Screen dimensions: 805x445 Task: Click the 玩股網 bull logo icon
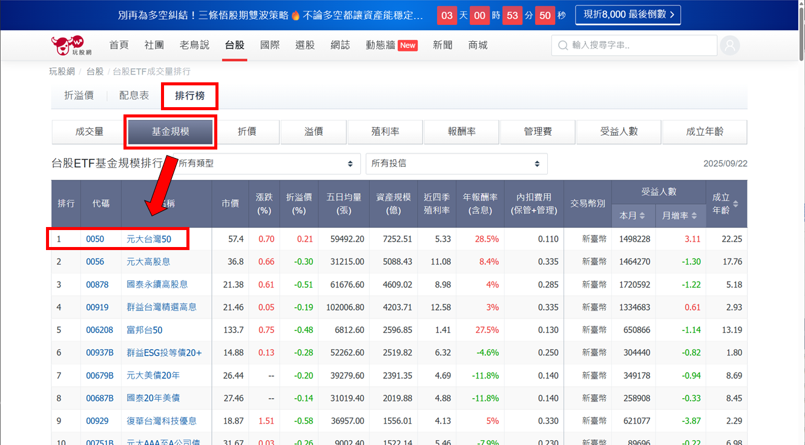67,45
